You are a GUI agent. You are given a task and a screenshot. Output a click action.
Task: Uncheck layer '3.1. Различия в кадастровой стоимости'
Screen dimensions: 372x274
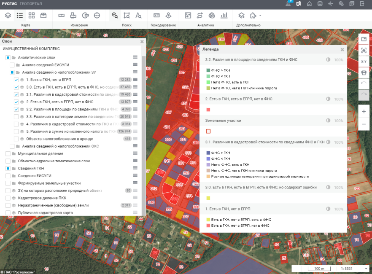16,94
